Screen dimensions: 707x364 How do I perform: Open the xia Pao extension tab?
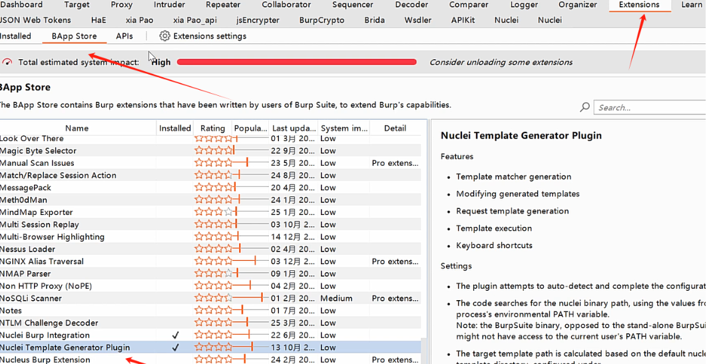(x=139, y=20)
